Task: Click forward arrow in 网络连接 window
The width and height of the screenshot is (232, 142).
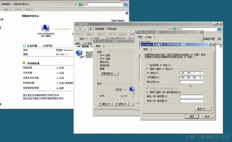Action: point(83,29)
